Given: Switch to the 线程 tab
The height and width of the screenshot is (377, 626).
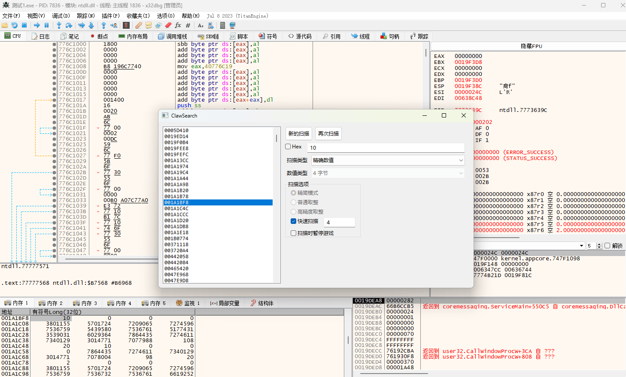Looking at the screenshot, I should point(360,36).
